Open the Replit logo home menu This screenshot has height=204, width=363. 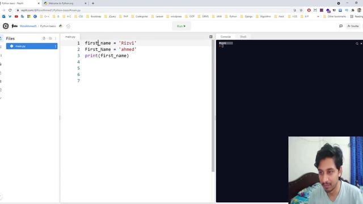click(x=6, y=26)
